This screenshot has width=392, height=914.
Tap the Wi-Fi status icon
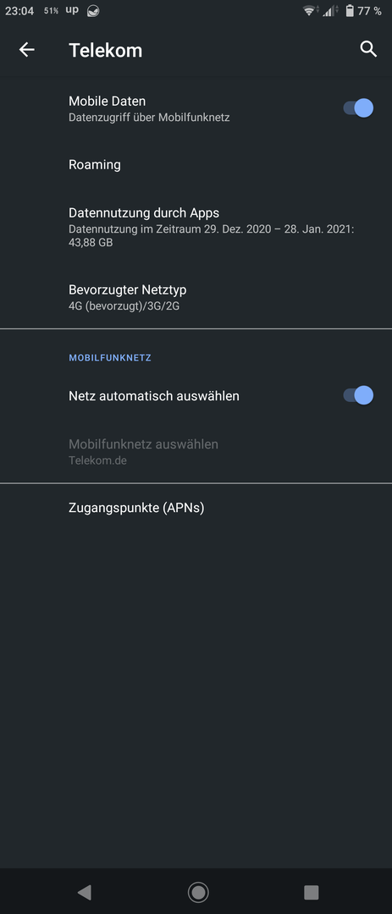pyautogui.click(x=310, y=10)
